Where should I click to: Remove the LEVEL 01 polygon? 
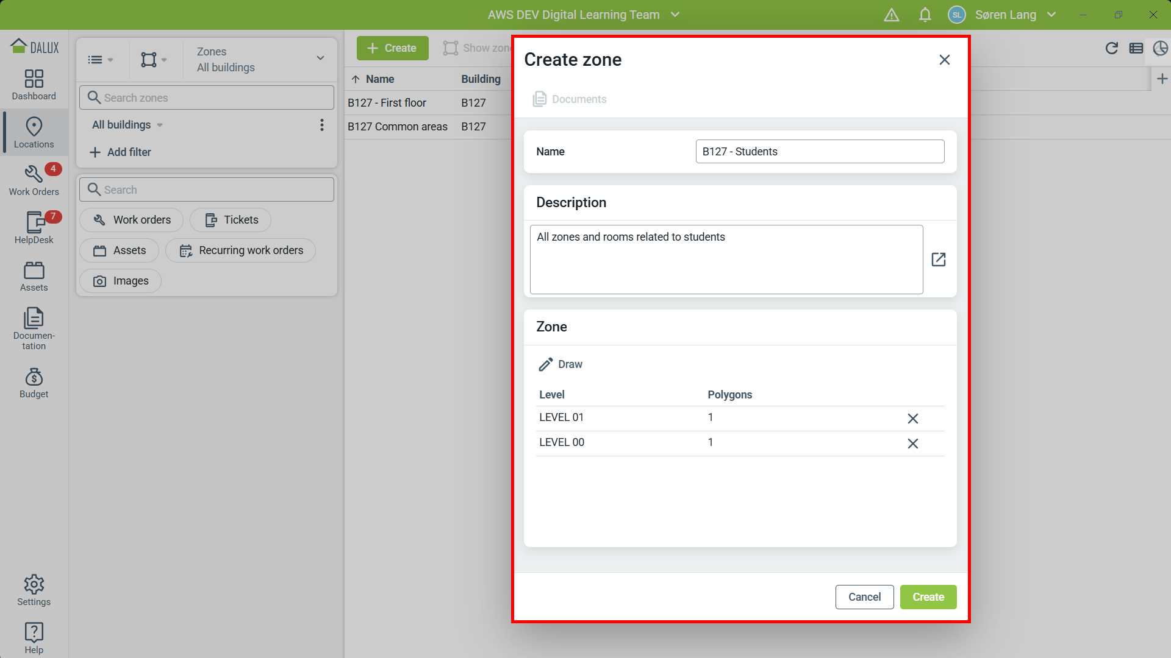point(912,418)
